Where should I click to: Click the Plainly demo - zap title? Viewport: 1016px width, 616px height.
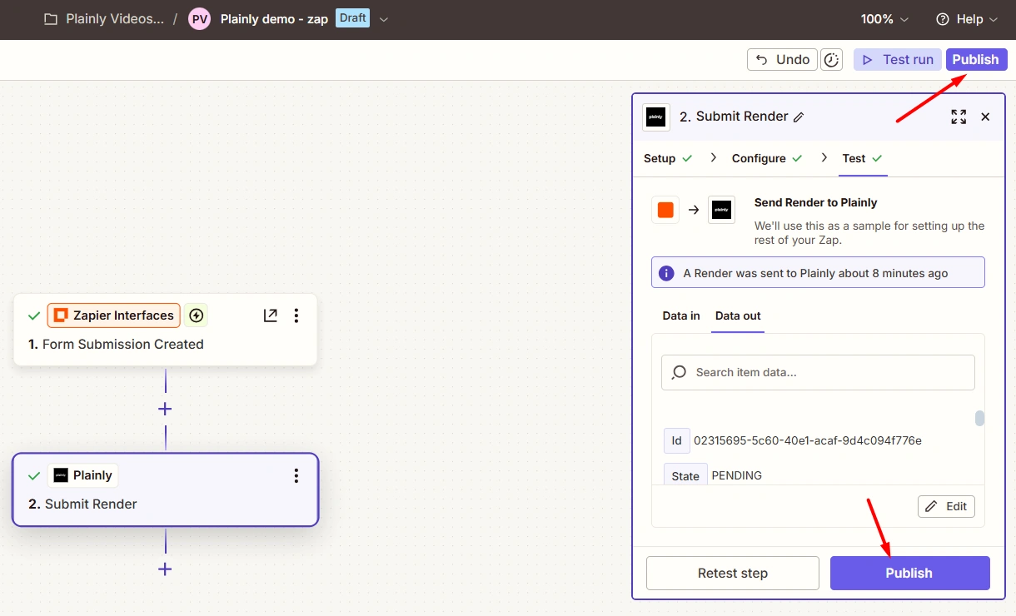pos(274,19)
